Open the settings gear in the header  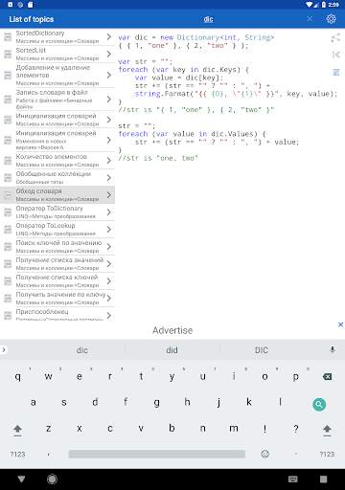(x=331, y=19)
